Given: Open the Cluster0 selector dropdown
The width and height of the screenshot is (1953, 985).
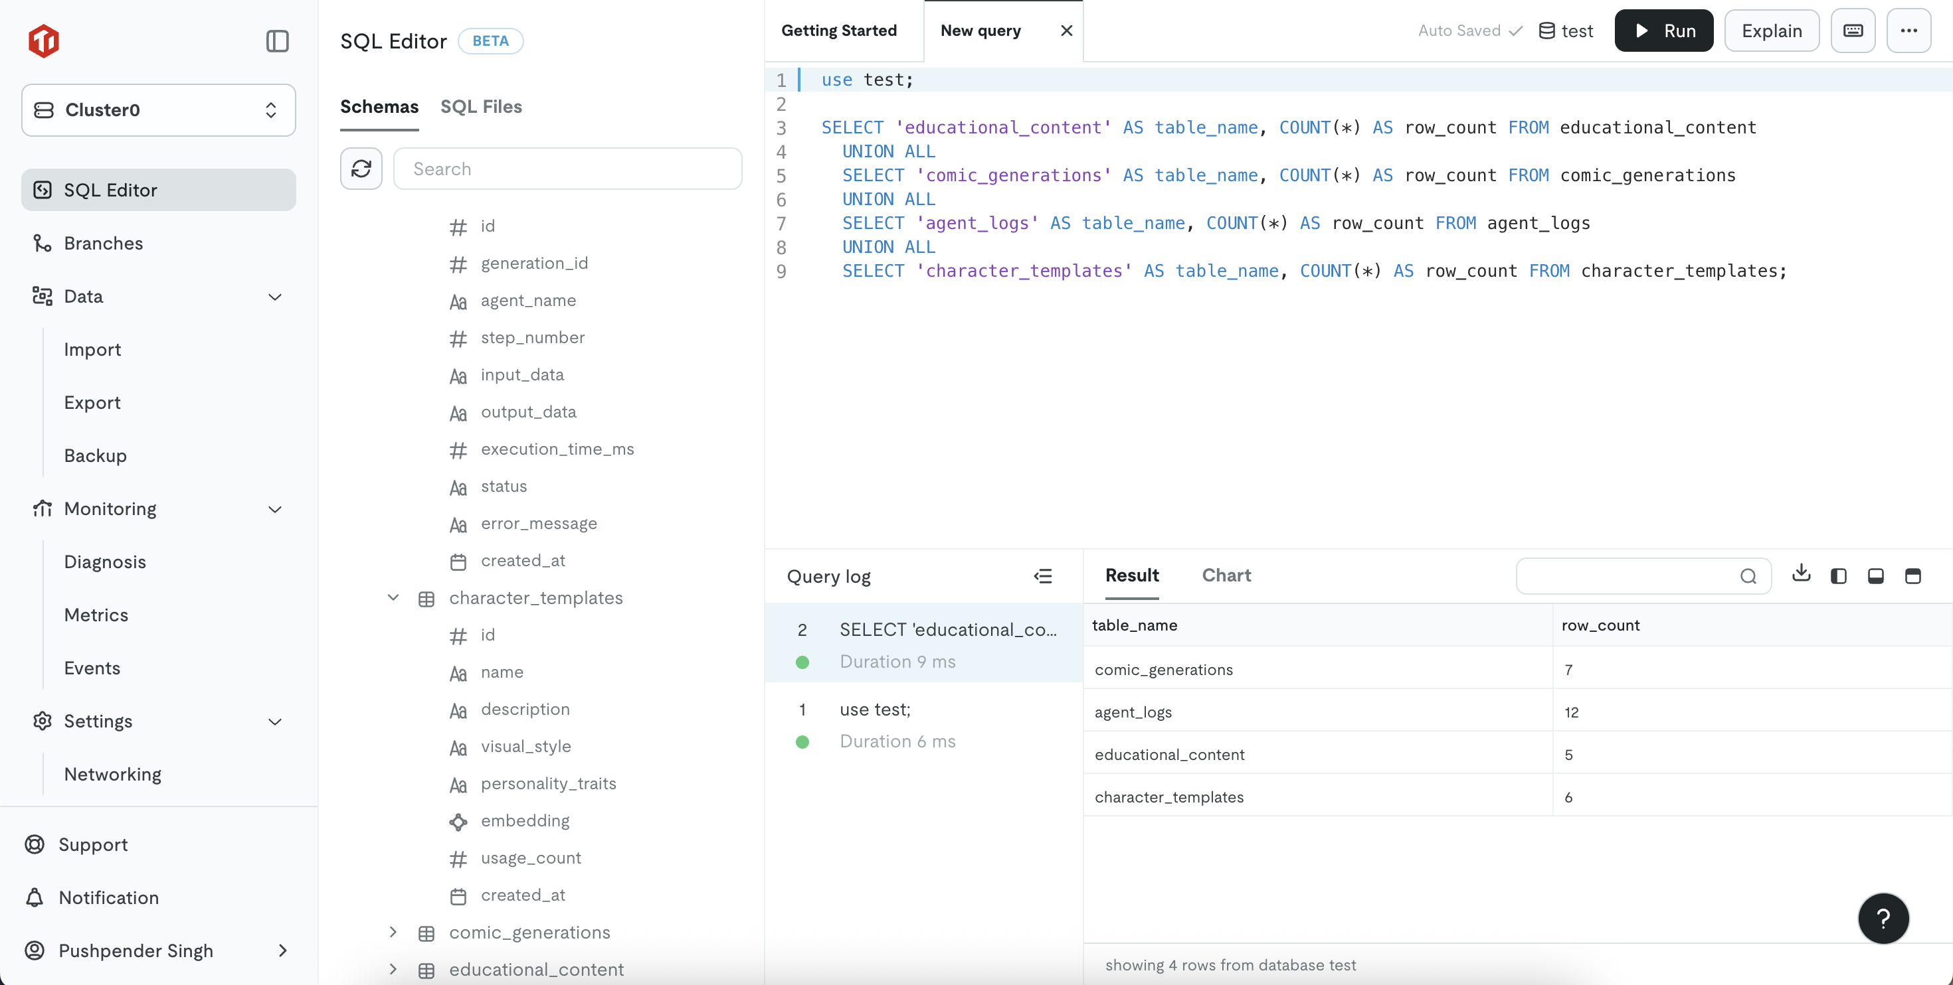Looking at the screenshot, I should pos(159,110).
